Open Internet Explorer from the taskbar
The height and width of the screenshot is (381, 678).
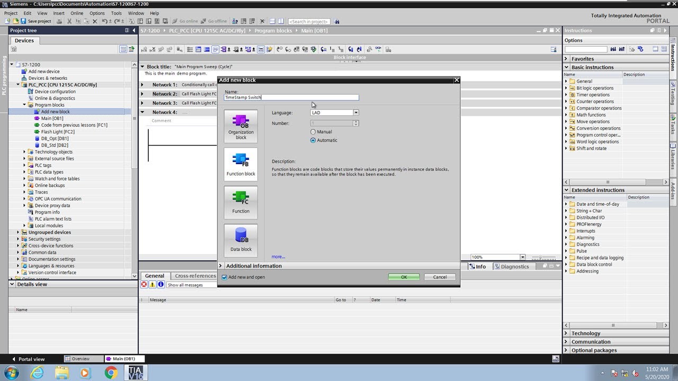click(x=38, y=373)
